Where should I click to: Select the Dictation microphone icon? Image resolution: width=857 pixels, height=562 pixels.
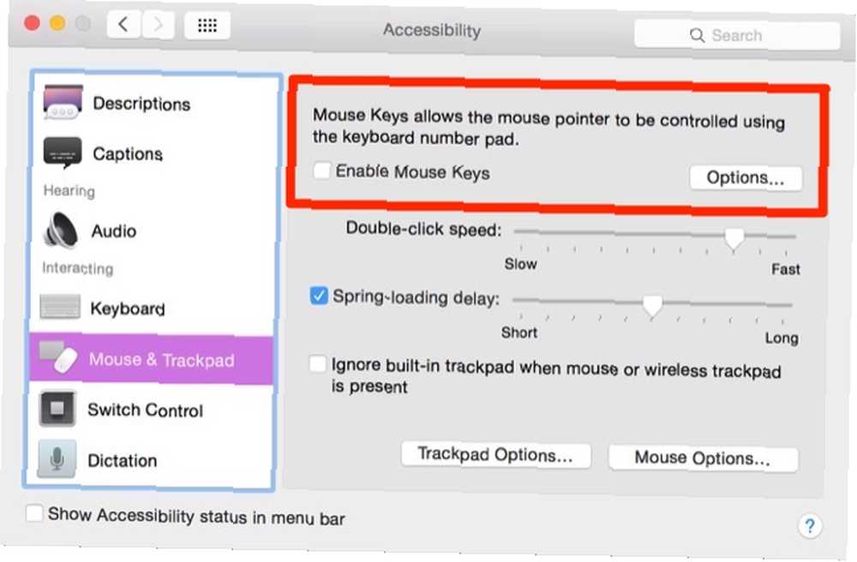pos(57,459)
